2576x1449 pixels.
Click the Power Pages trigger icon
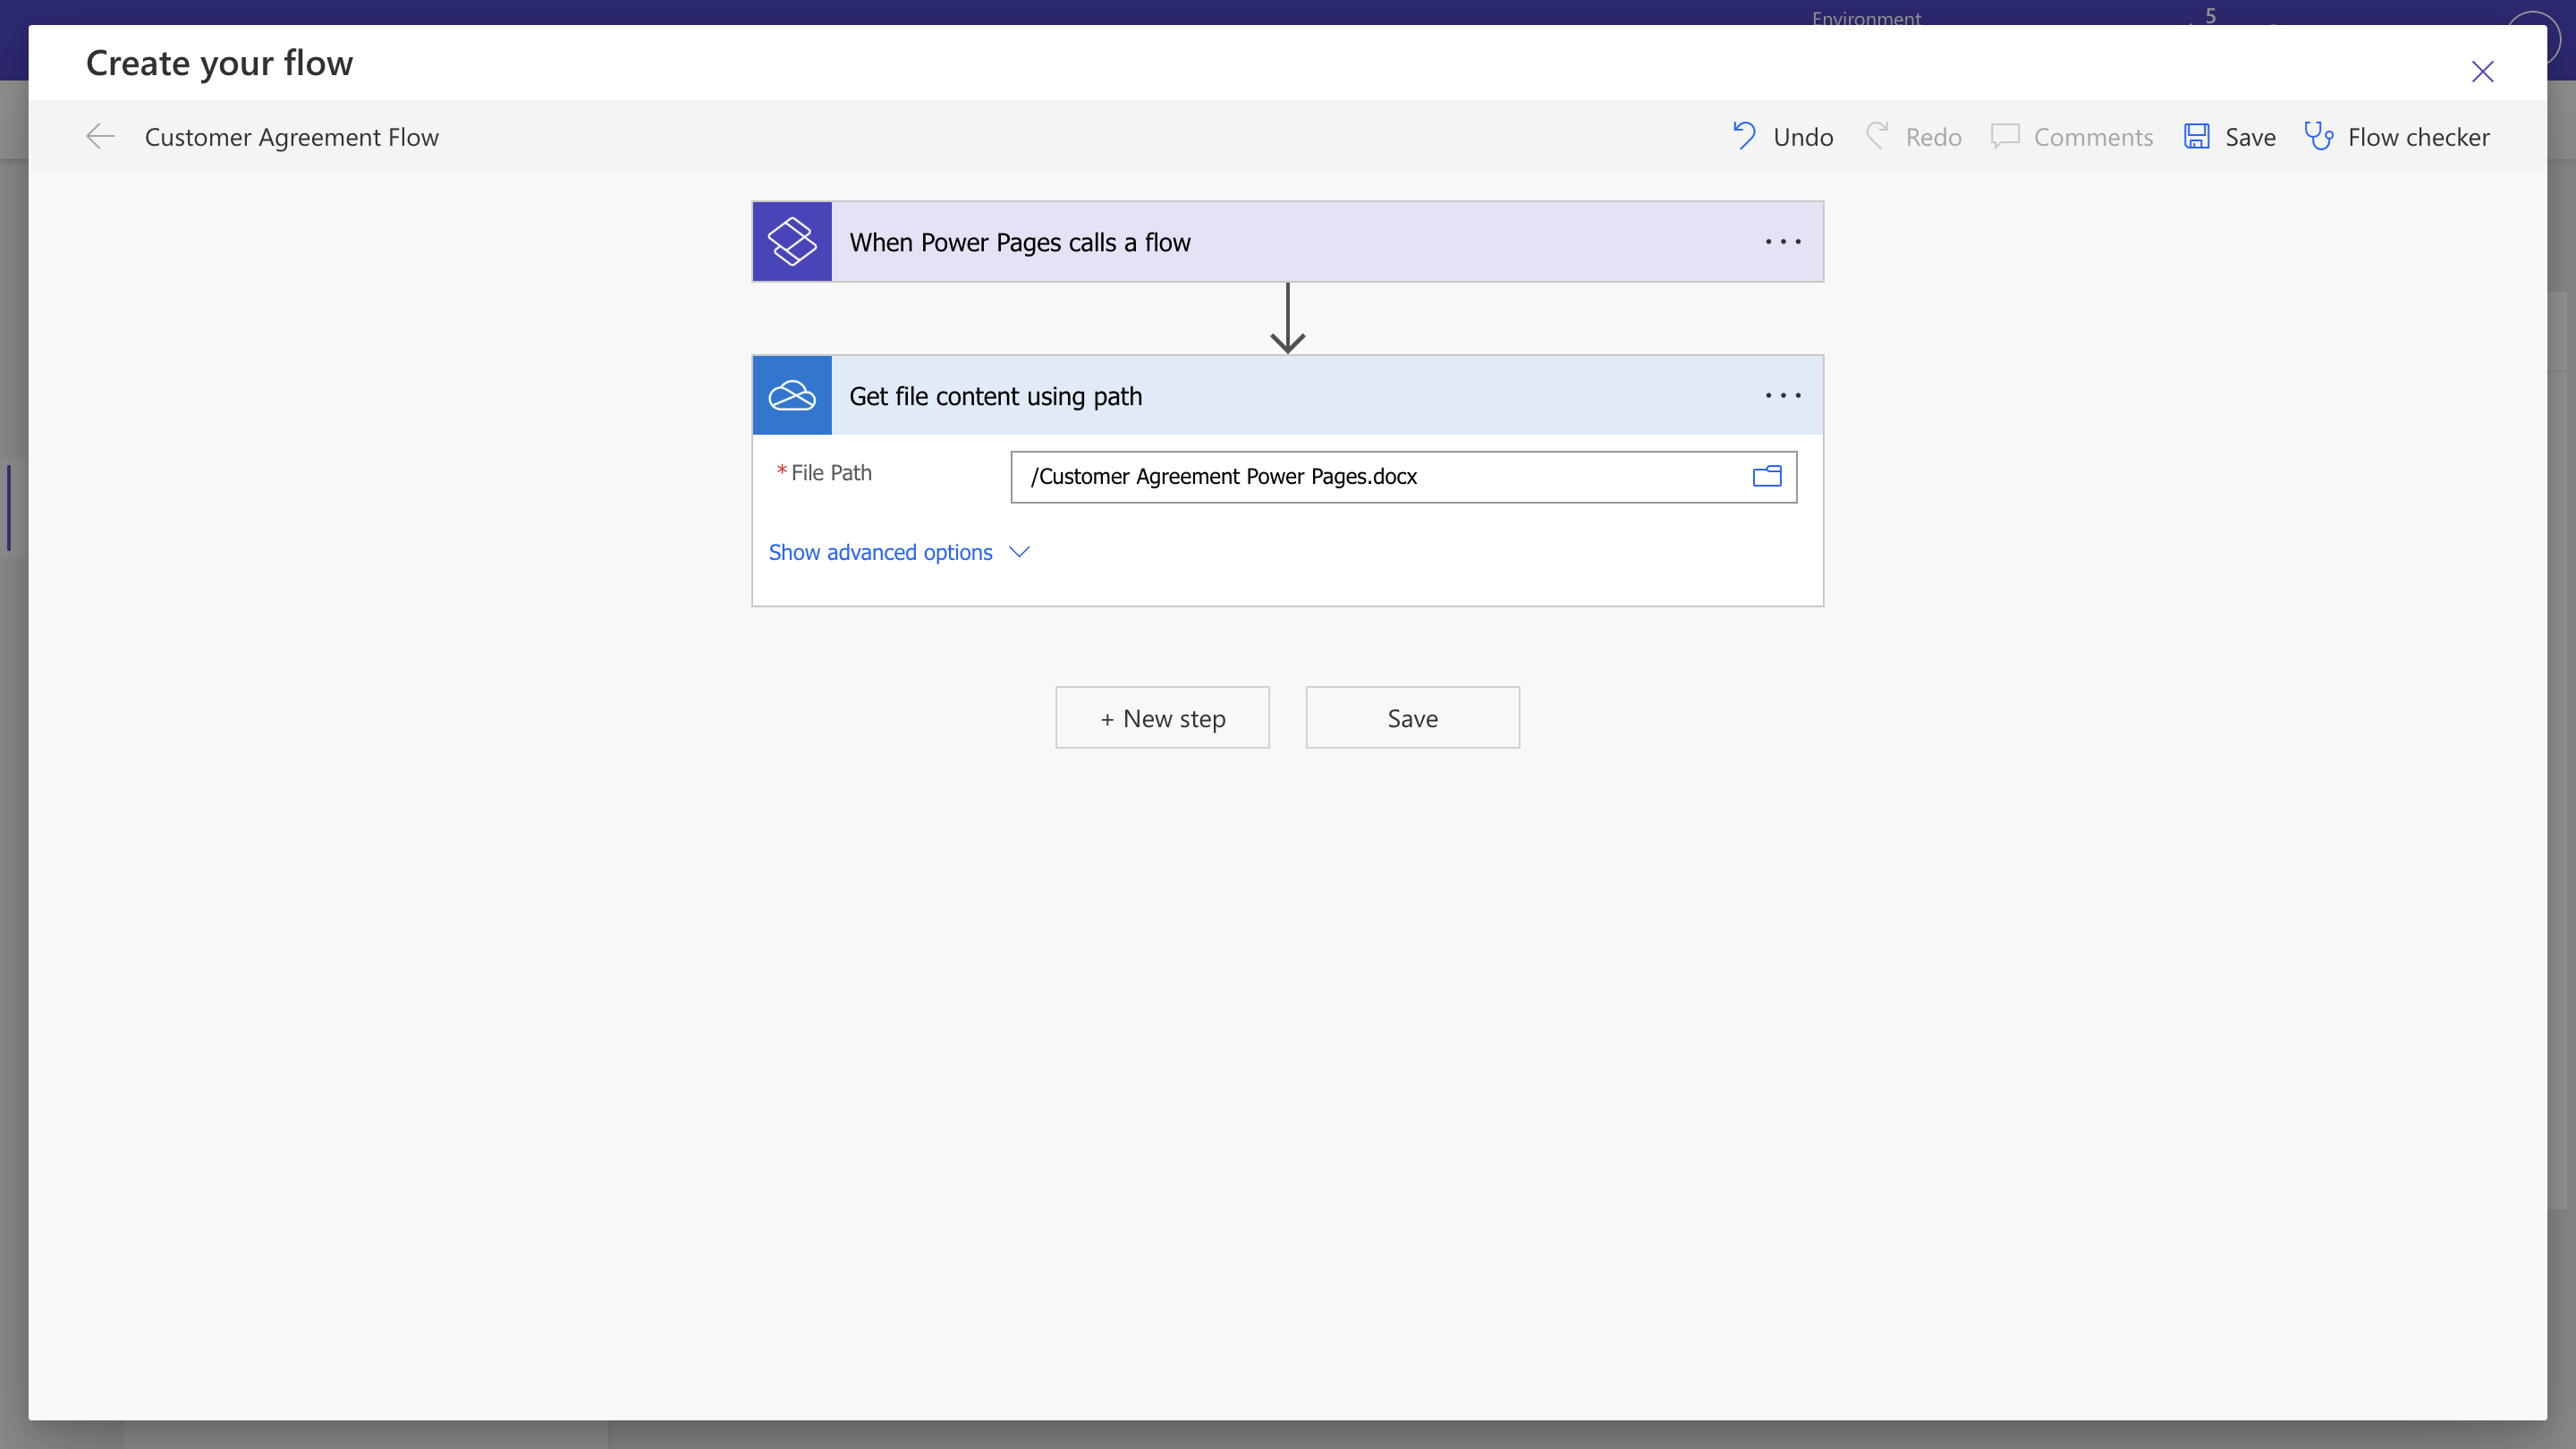coord(791,242)
